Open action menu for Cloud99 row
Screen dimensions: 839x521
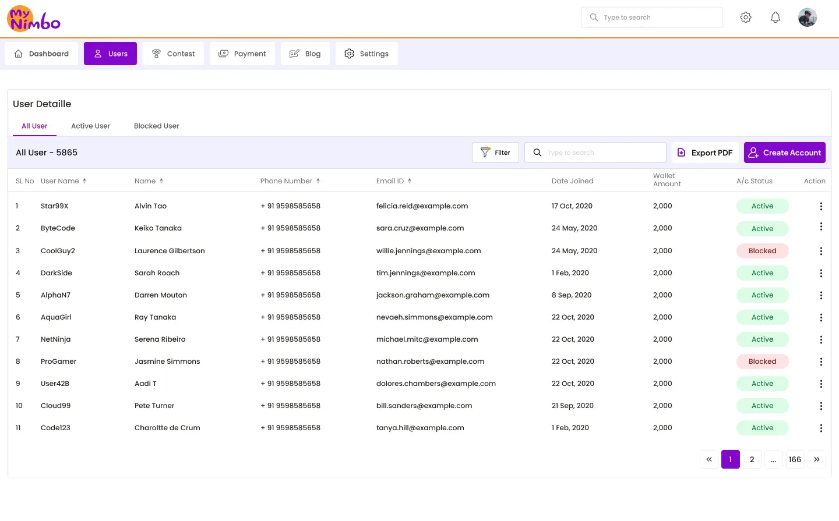point(821,406)
